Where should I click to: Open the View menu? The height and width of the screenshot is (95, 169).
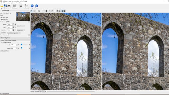pos(17,3)
